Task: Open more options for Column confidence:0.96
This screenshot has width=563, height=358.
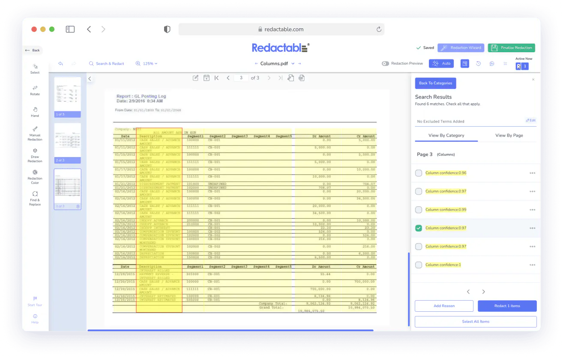Action: click(x=532, y=173)
